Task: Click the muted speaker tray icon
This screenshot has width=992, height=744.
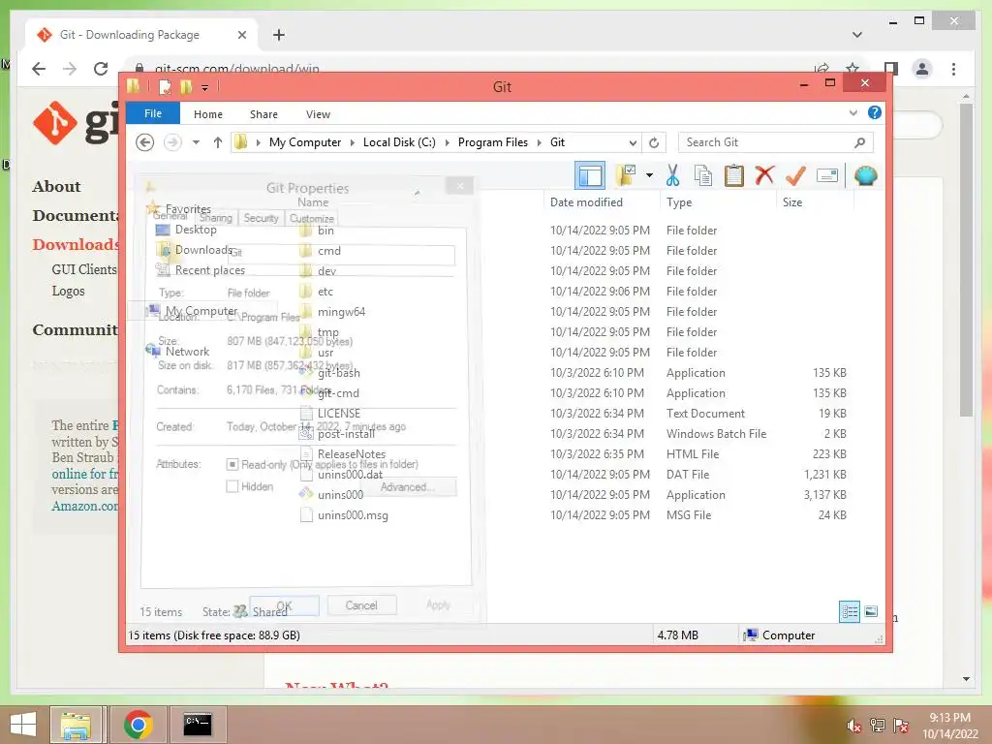Action: click(x=854, y=726)
